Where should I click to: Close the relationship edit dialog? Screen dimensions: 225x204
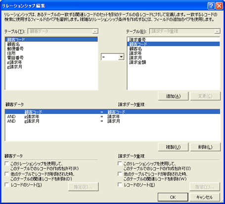point(219,6)
